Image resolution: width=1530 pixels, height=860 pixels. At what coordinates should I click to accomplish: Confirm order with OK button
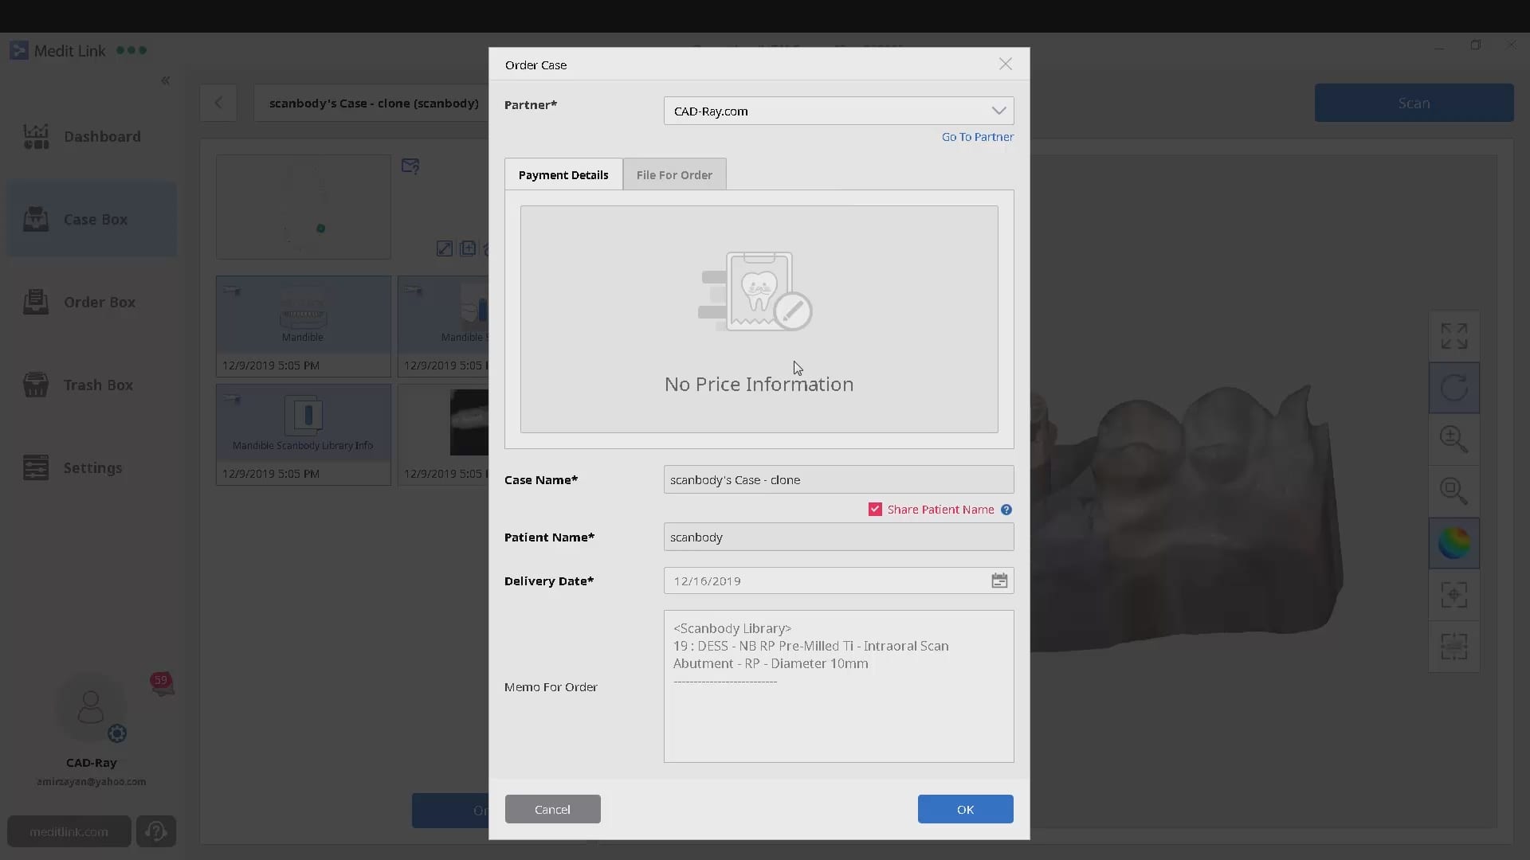click(x=965, y=809)
